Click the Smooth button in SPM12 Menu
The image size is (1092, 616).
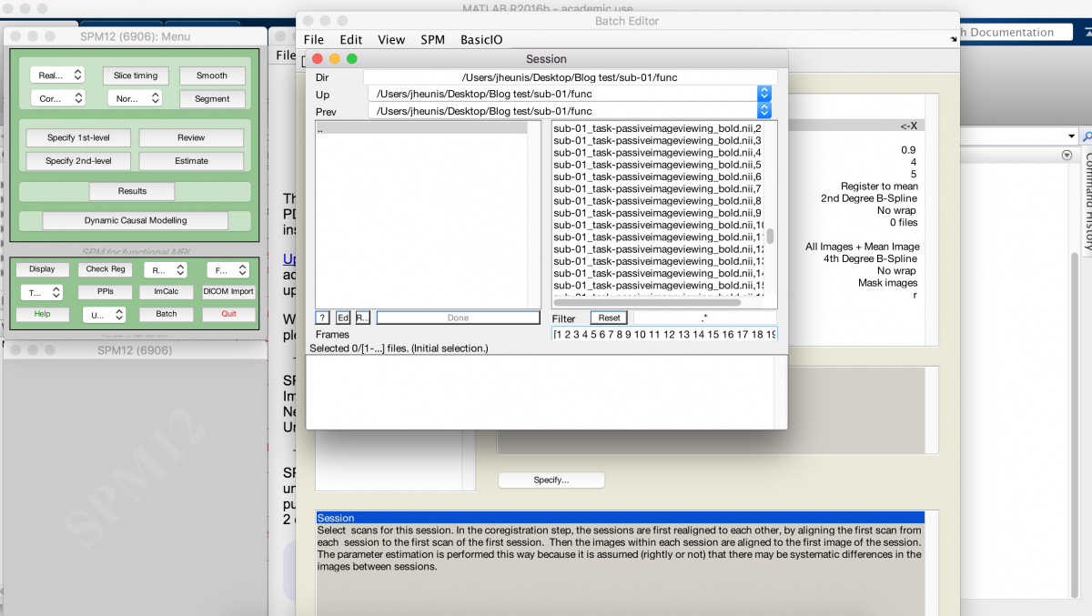click(212, 76)
